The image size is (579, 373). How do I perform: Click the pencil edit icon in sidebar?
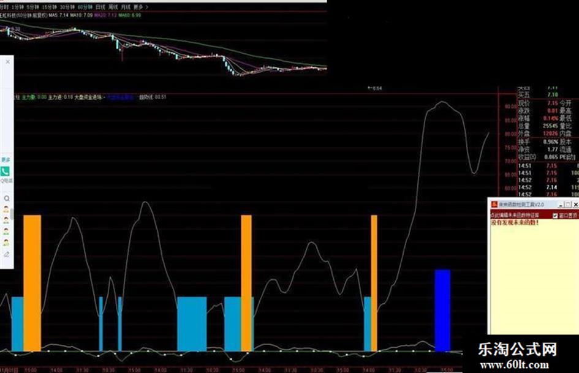coord(6,254)
